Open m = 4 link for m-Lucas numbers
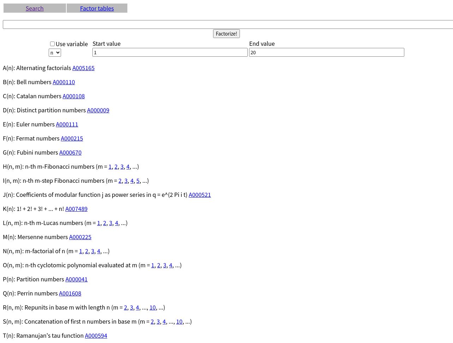This screenshot has height=343, width=453. point(116,223)
